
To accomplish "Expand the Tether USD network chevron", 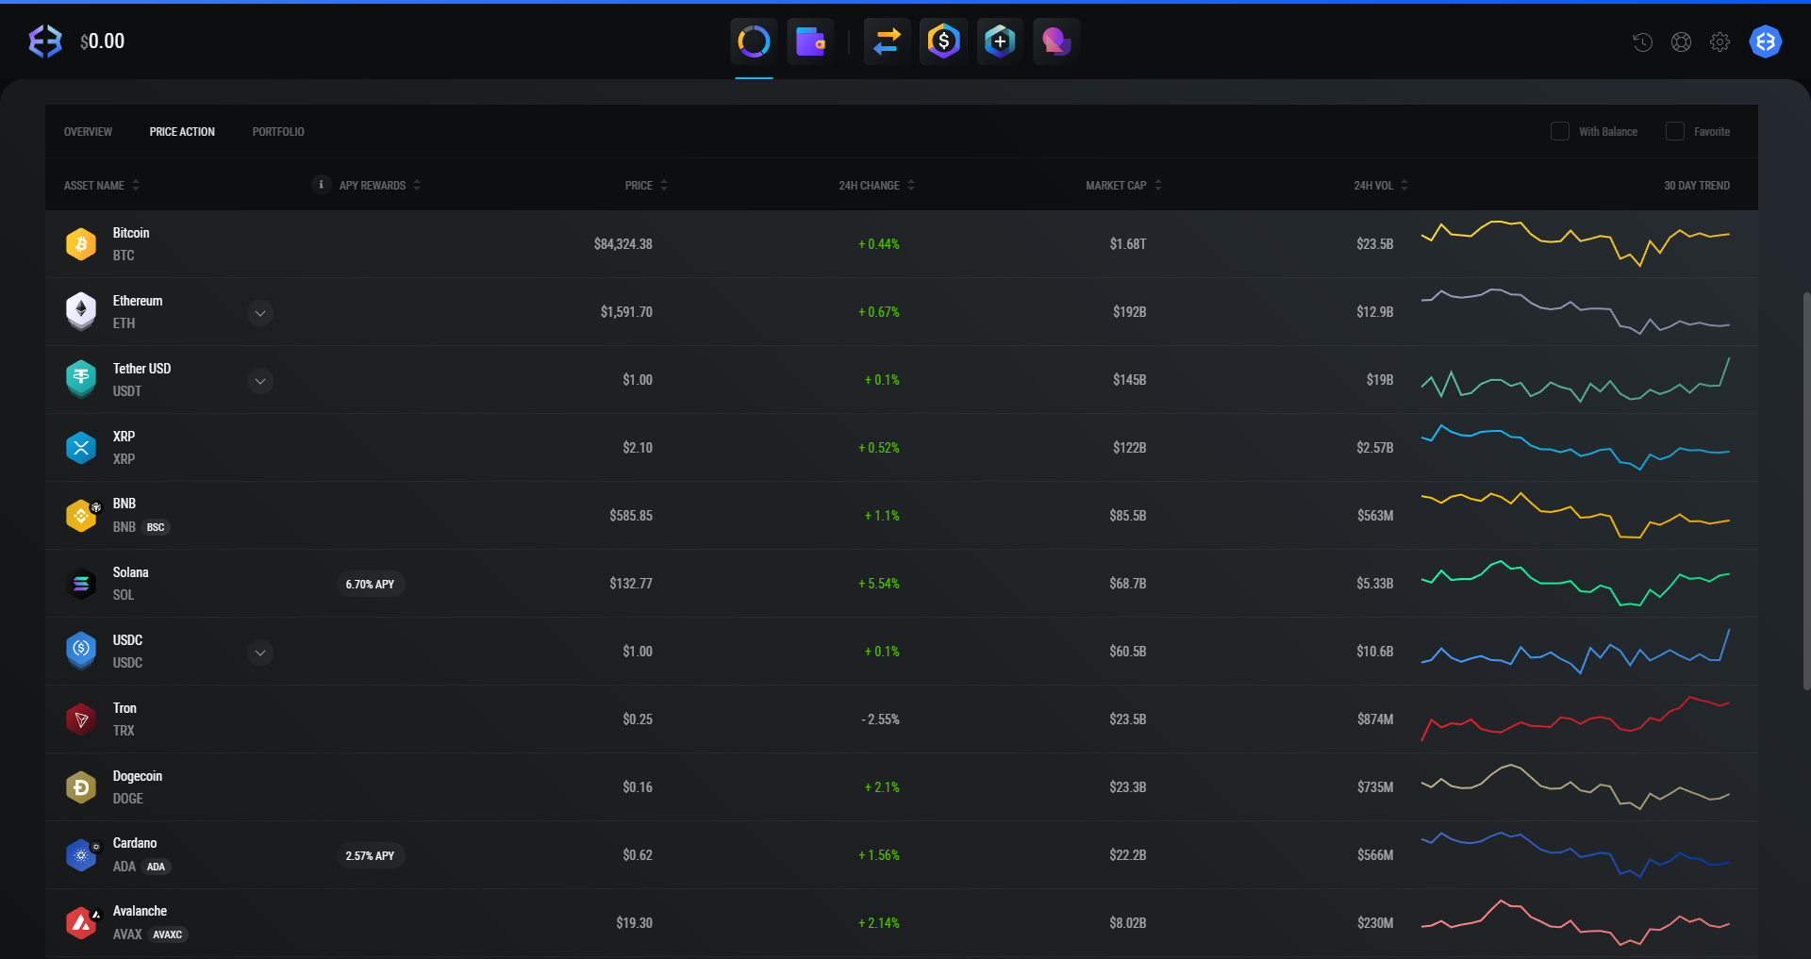I will tap(260, 381).
